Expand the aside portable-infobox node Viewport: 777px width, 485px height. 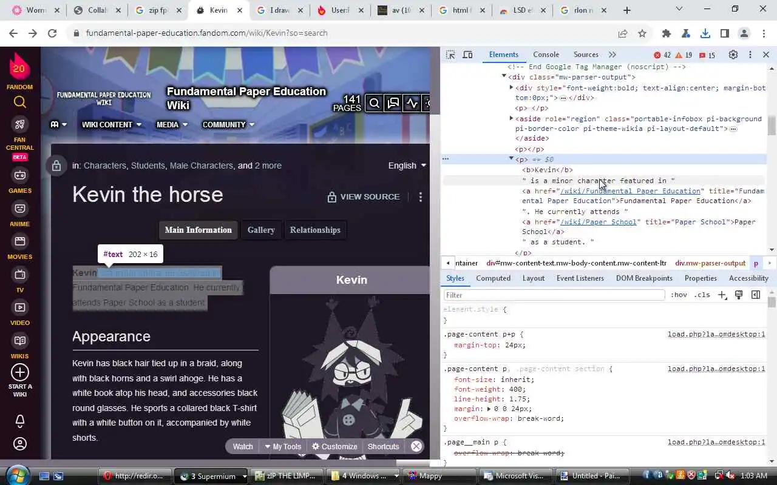click(x=511, y=119)
